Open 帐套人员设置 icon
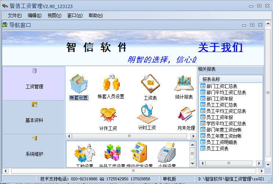This screenshot has height=184, width=273. point(111,84)
